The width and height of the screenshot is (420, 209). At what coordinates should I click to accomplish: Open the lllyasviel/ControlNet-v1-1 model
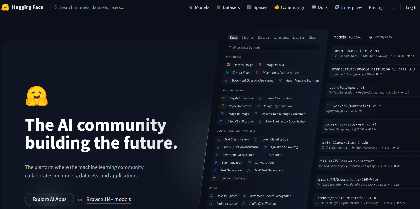tap(372, 108)
